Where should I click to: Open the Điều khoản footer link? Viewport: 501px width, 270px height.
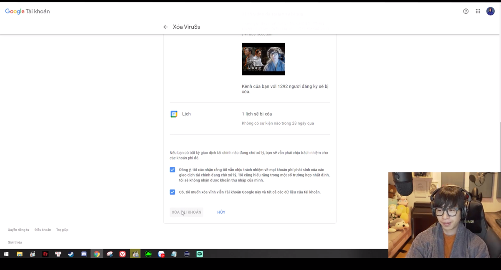pyautogui.click(x=43, y=230)
